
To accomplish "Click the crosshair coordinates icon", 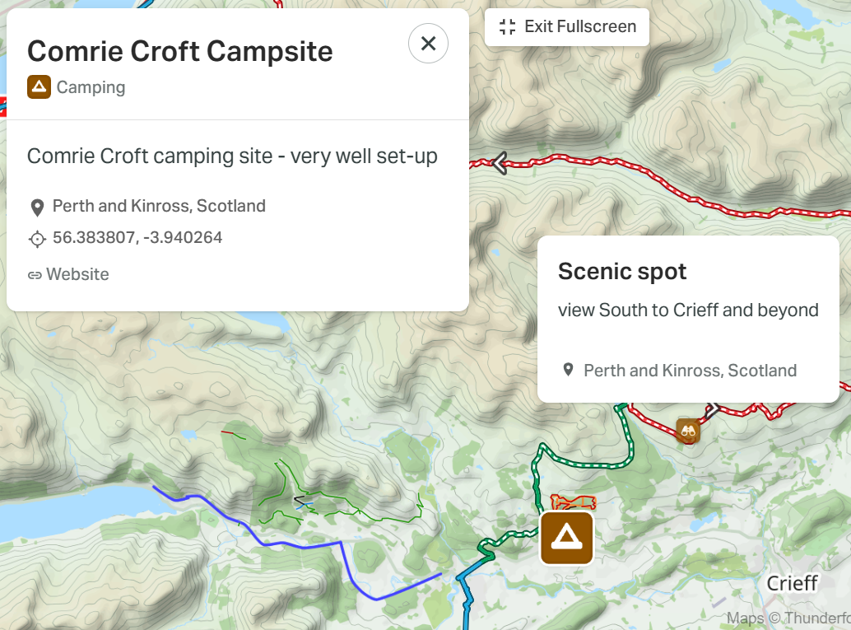I will 38,239.
